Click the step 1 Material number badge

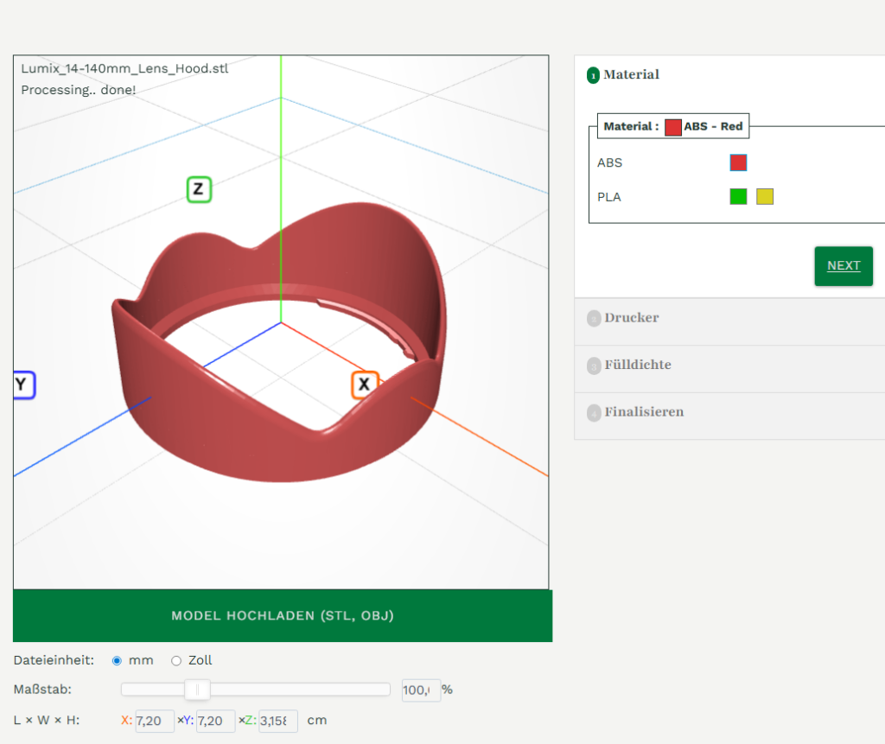pyautogui.click(x=593, y=76)
